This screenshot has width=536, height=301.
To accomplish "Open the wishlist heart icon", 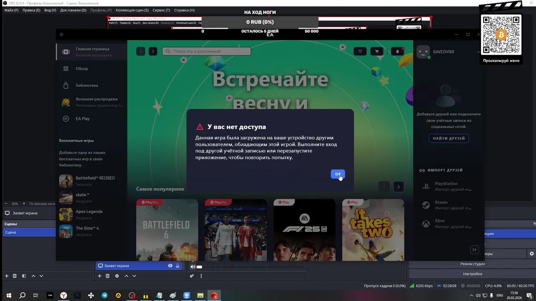I will pyautogui.click(x=360, y=51).
